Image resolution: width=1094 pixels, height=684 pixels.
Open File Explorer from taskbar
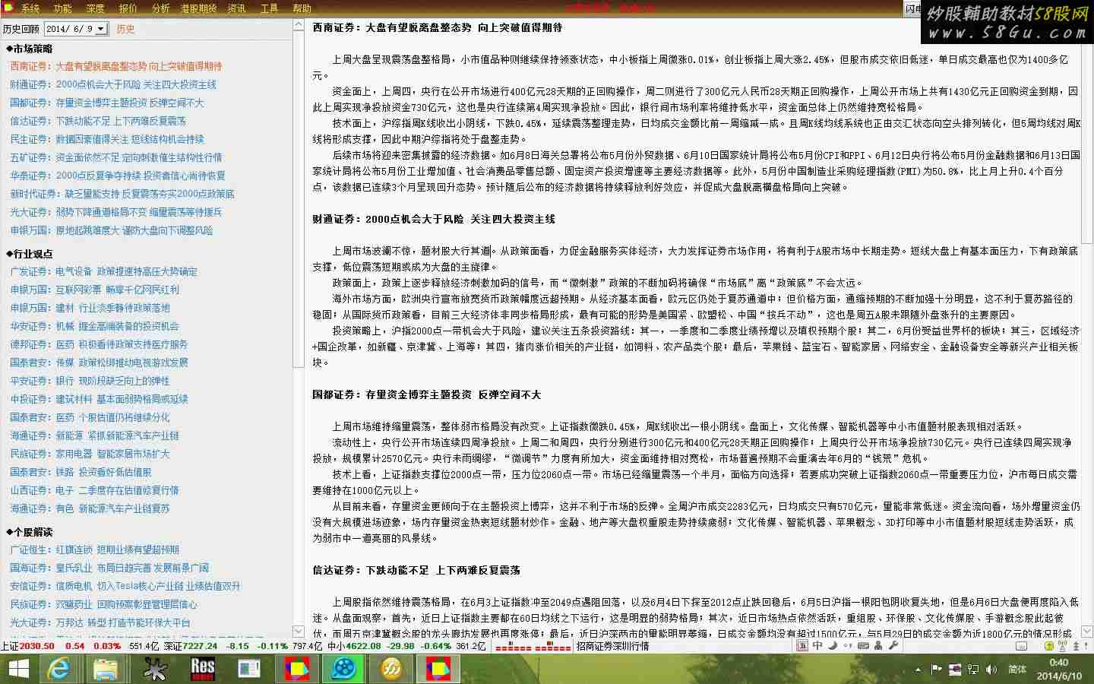pyautogui.click(x=106, y=669)
